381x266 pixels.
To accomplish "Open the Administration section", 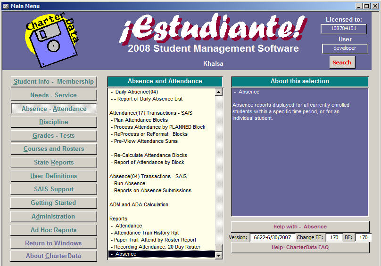I will click(x=54, y=216).
